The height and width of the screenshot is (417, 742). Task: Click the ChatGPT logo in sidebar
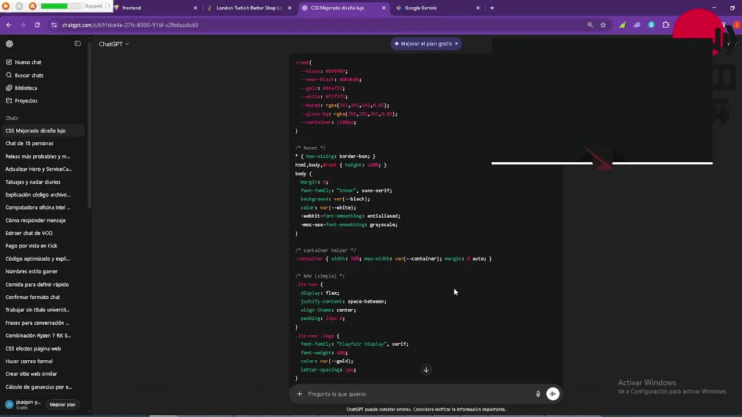point(9,44)
